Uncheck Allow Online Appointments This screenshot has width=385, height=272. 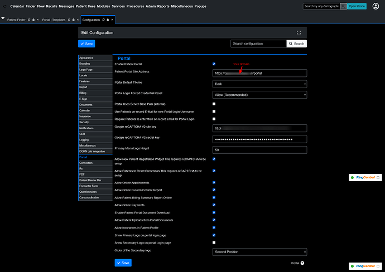(x=214, y=182)
